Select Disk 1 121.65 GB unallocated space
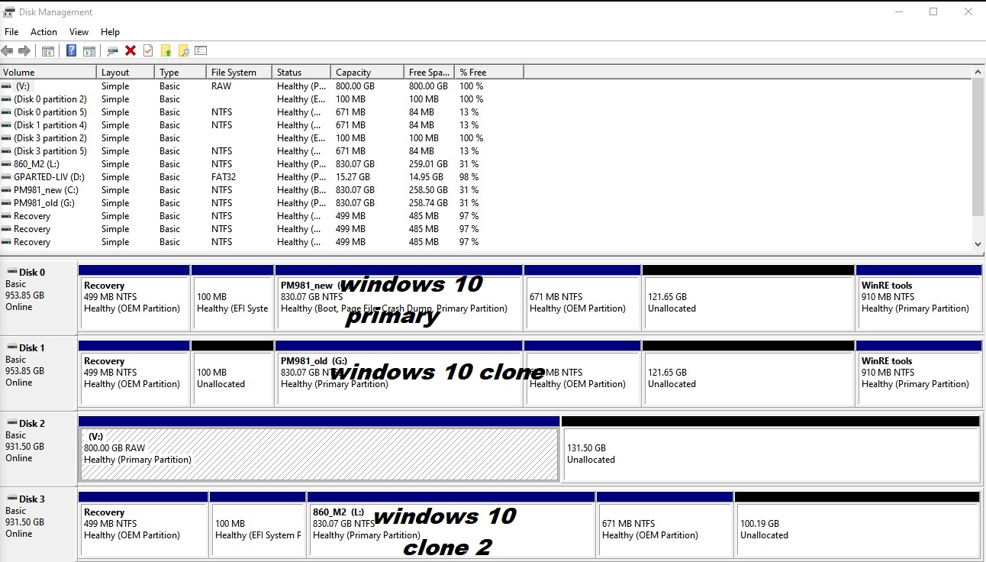986x562 pixels. (x=749, y=373)
